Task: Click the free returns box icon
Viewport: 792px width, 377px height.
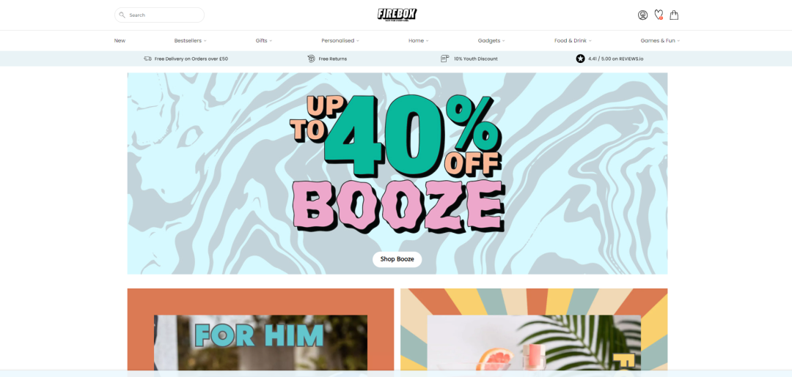Action: (311, 59)
